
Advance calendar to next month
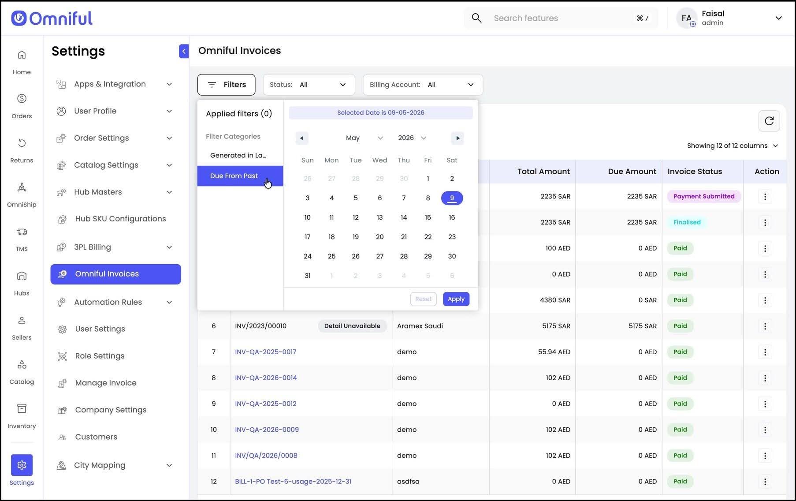458,138
